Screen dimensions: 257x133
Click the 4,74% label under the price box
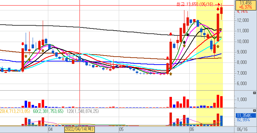point(242,11)
